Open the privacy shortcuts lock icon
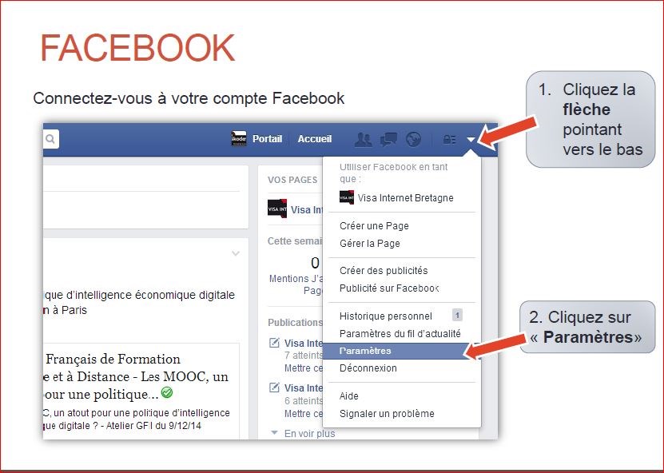The height and width of the screenshot is (473, 664). 449,139
